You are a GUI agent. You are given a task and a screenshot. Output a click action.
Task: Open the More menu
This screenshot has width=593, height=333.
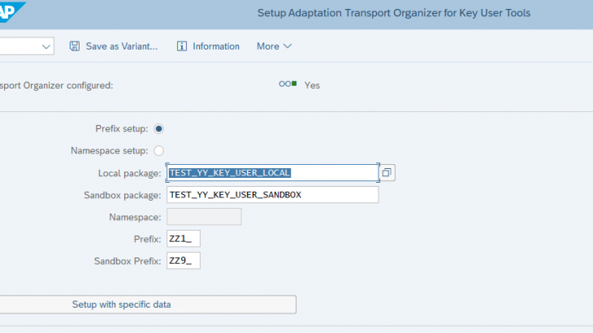coord(274,46)
